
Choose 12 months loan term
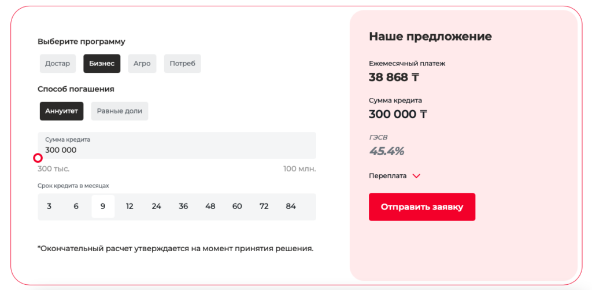129,206
